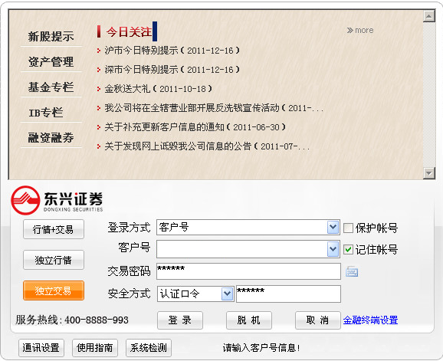
Task: Uncheck the 记住帐号 checkbox
Action: click(348, 249)
